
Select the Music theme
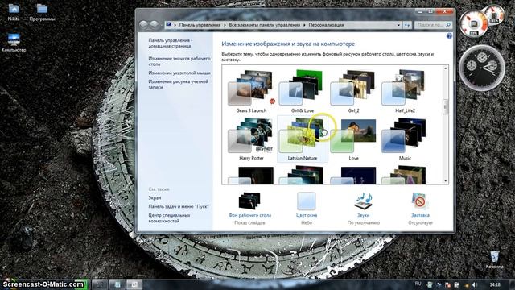pyautogui.click(x=405, y=139)
